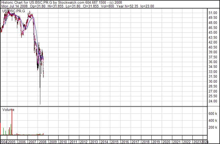Click the 46.50 price axis label

coord(213,28)
